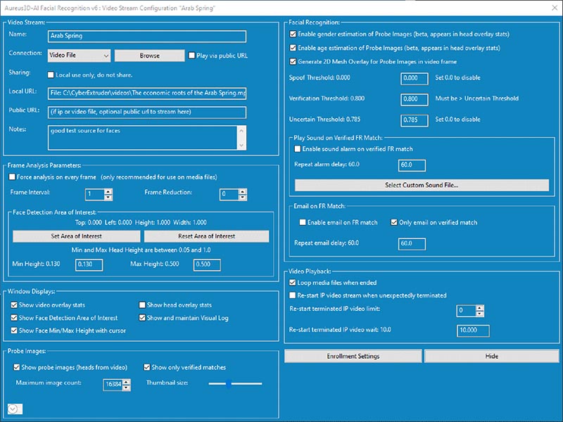Enable Force analysis on every frame
The height and width of the screenshot is (422, 563).
tap(12, 177)
